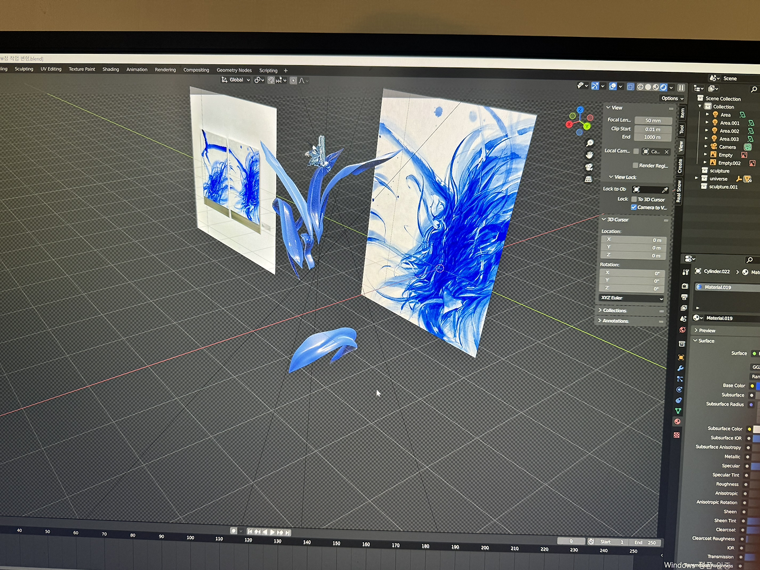Pause viewport render preview
The width and height of the screenshot is (760, 570).
[x=681, y=88]
